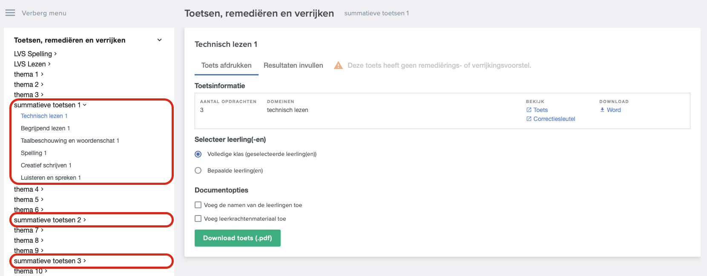Click the hamburger menu icon

tap(10, 13)
